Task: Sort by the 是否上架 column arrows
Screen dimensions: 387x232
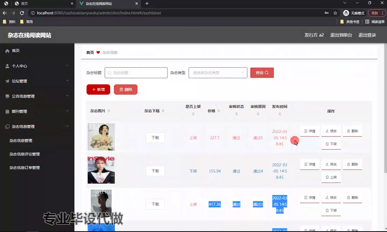Action: coord(193,114)
